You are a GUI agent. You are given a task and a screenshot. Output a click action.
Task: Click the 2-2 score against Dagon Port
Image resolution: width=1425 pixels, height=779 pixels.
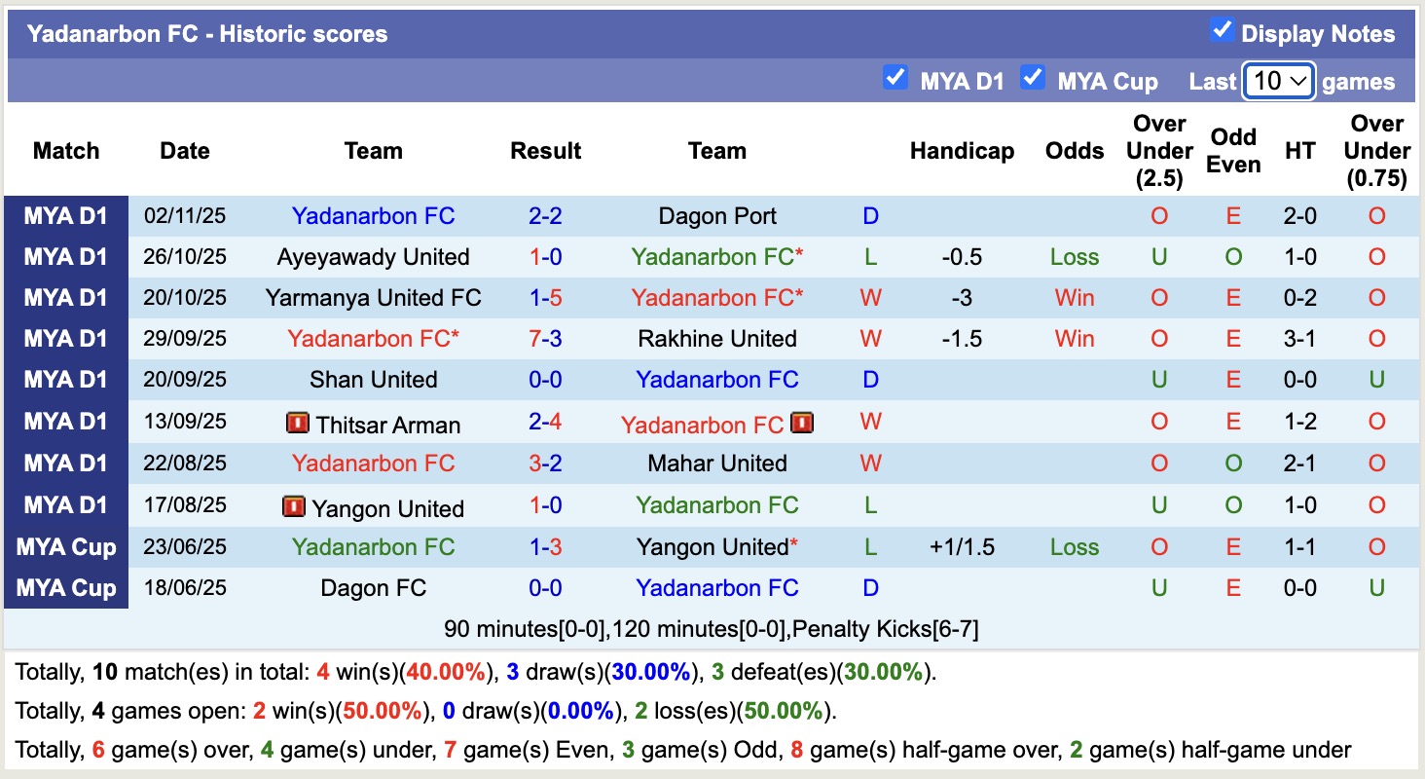coord(545,216)
